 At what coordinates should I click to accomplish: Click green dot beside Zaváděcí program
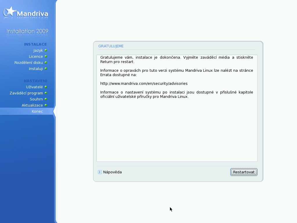pos(46,93)
